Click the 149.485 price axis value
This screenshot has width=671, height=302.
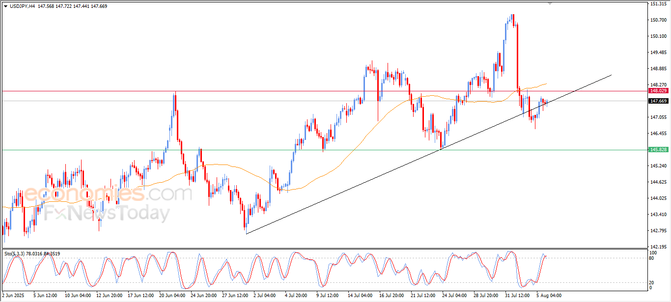pyautogui.click(x=658, y=53)
